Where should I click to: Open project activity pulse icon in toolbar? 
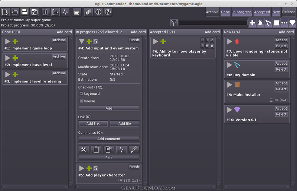[x=65, y=12]
